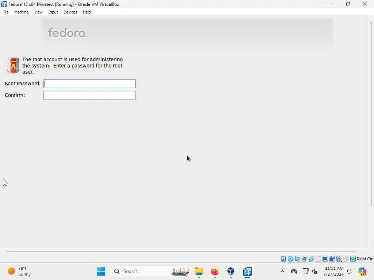Click the green keyboard capture arrow icon
The width and height of the screenshot is (374, 280).
pos(353,259)
